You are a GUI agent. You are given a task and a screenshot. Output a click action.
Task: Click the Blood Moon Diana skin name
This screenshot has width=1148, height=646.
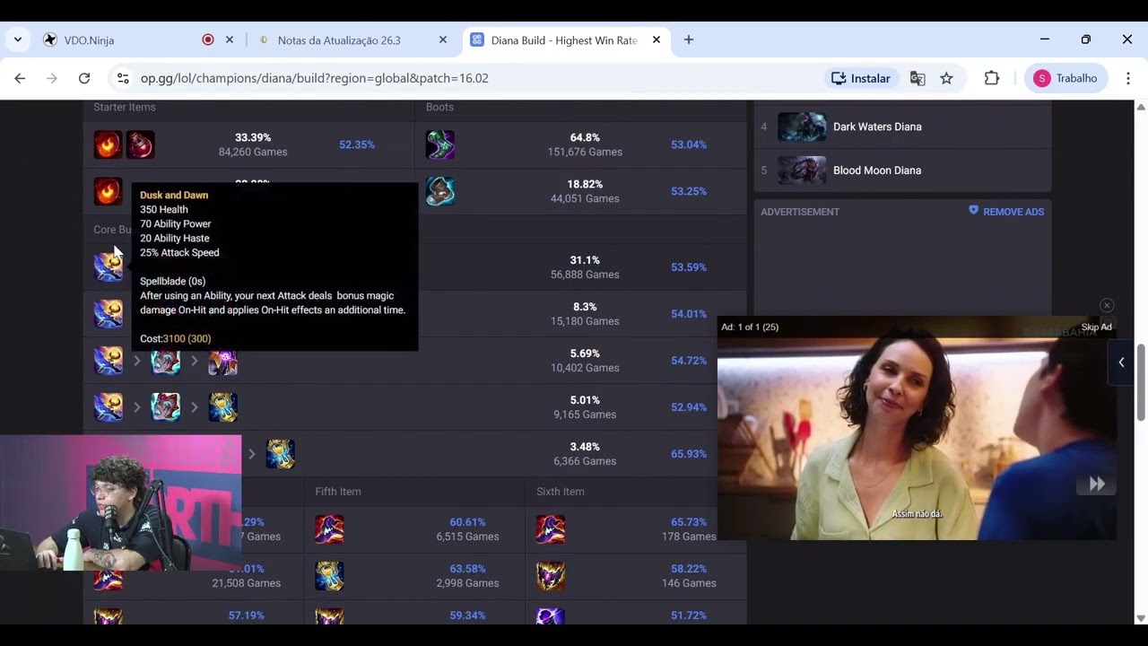point(877,170)
